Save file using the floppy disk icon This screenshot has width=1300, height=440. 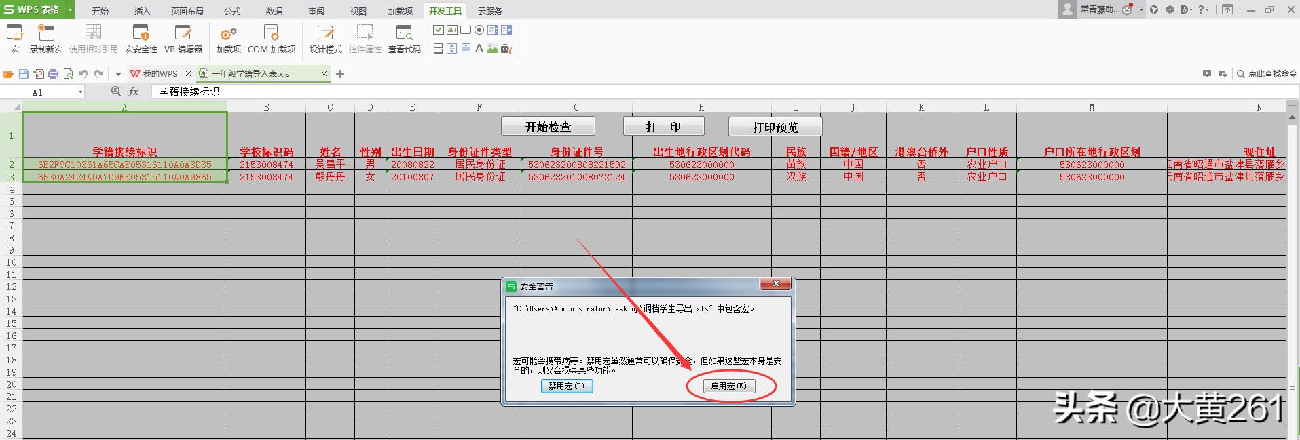pos(24,74)
